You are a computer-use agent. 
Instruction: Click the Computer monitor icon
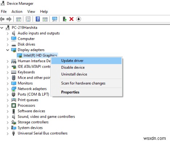(14, 39)
